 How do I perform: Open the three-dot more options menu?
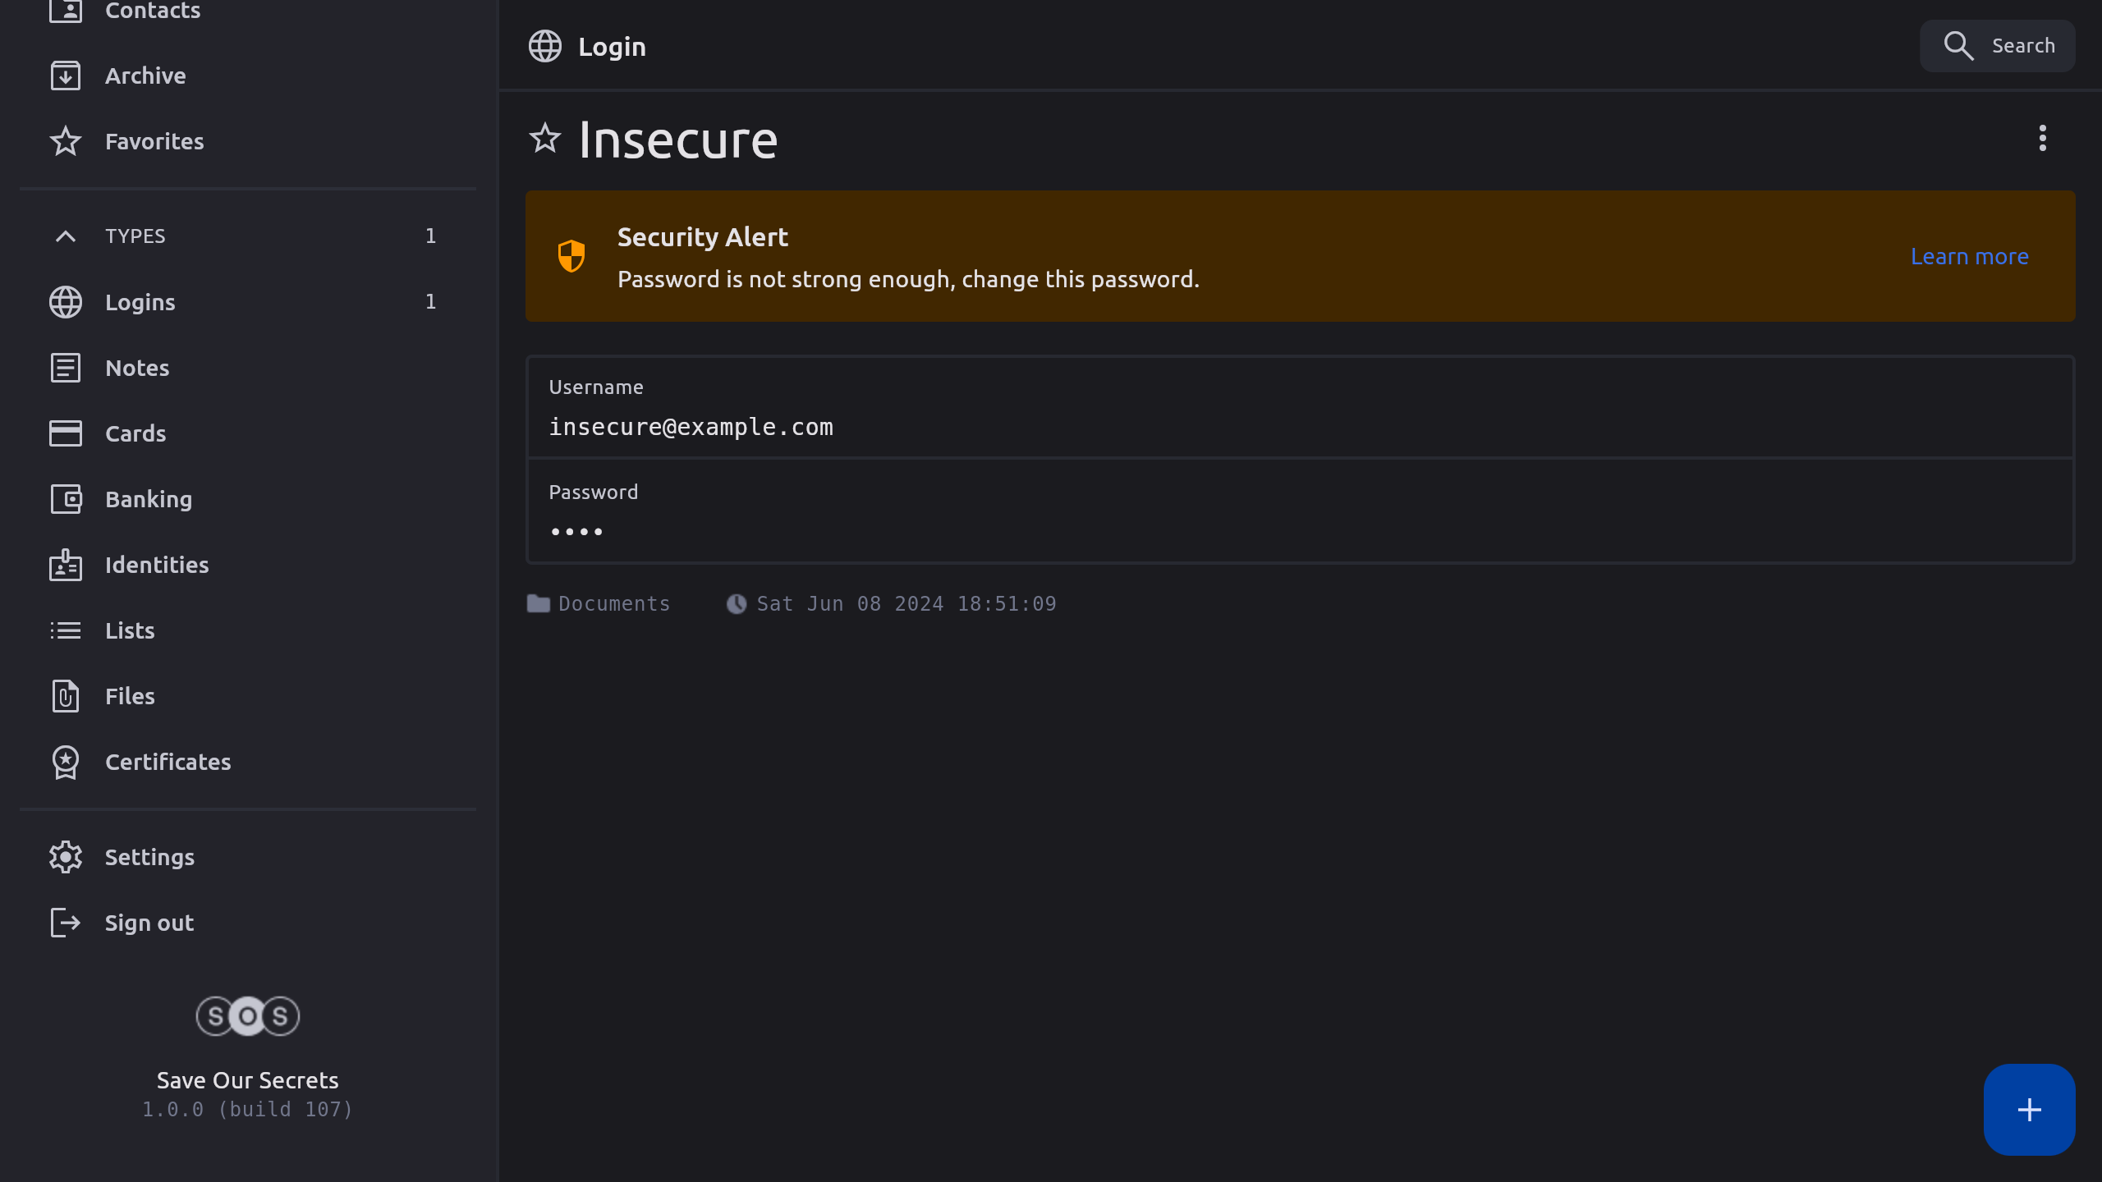pos(2042,138)
